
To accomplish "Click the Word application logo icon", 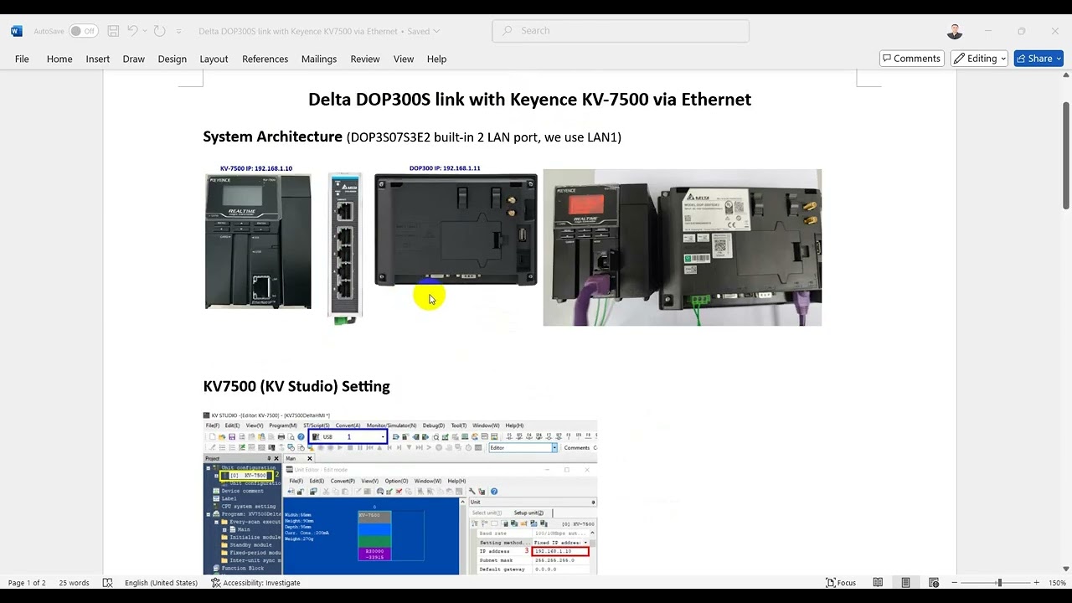I will tap(17, 31).
